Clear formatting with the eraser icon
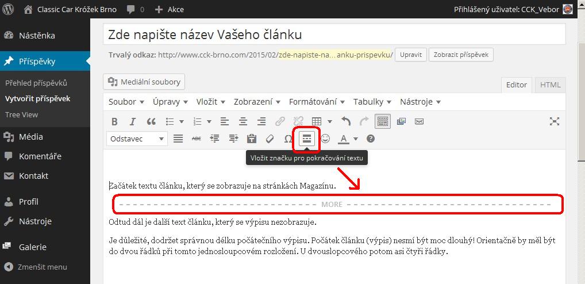 click(x=270, y=139)
